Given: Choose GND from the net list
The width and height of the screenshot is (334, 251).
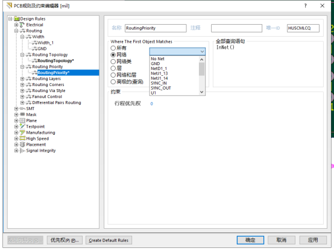Looking at the screenshot, I should (156, 64).
